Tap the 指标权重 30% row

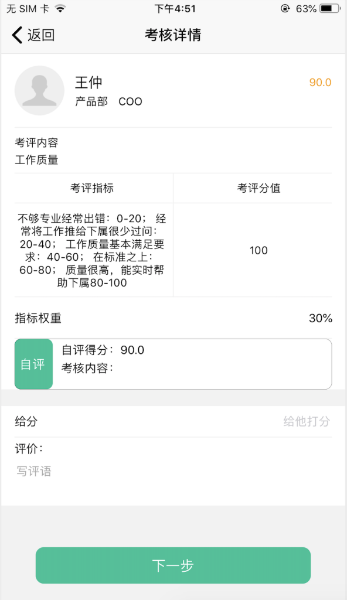pos(173,318)
